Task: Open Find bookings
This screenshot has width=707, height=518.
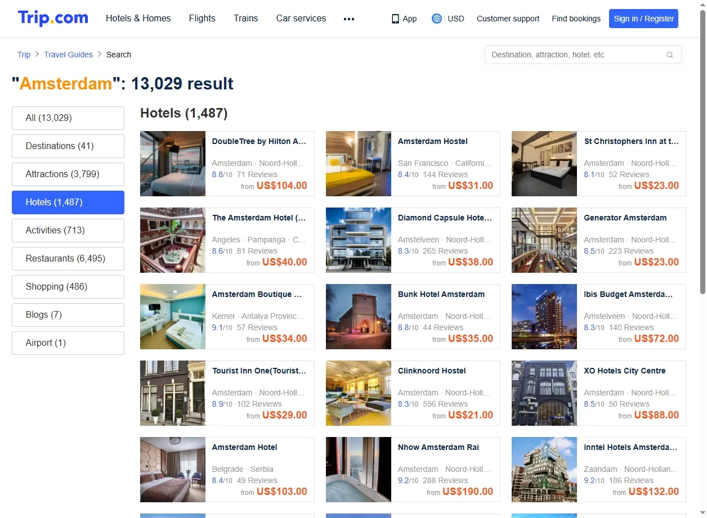Action: pos(576,19)
